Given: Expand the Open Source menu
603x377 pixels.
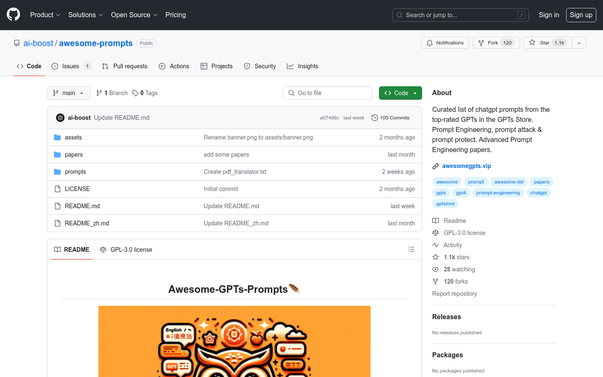Looking at the screenshot, I should pyautogui.click(x=134, y=15).
